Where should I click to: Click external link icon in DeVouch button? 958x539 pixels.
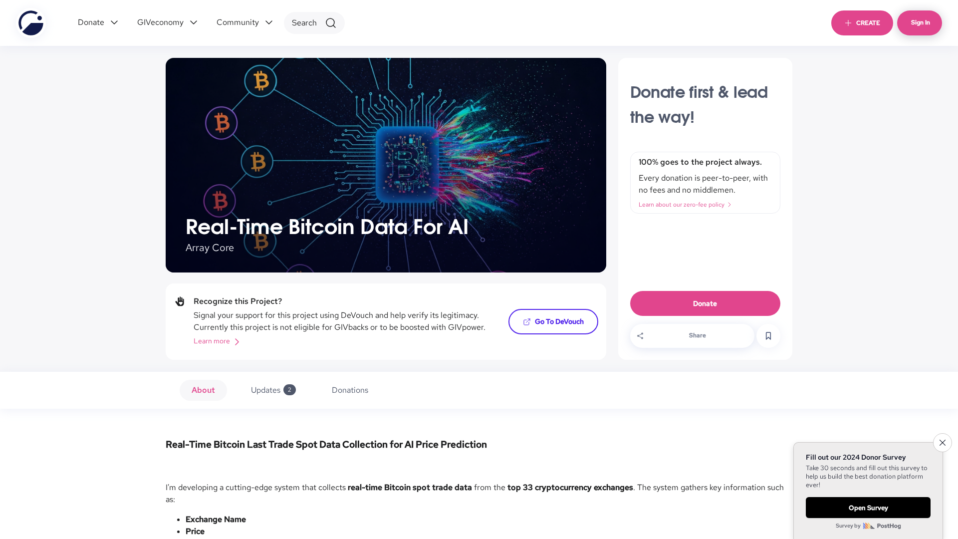526,322
